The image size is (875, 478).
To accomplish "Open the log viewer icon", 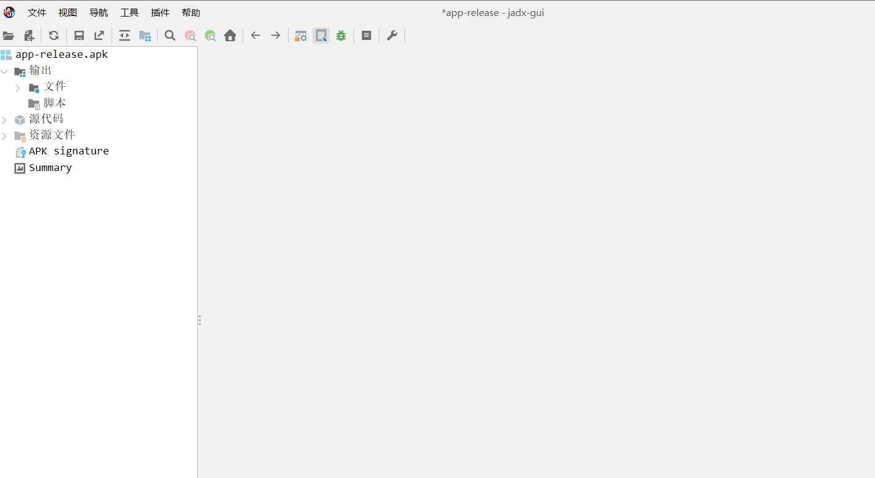I will coord(366,36).
